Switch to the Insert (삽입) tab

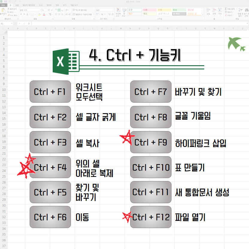pyautogui.click(x=17, y=5)
